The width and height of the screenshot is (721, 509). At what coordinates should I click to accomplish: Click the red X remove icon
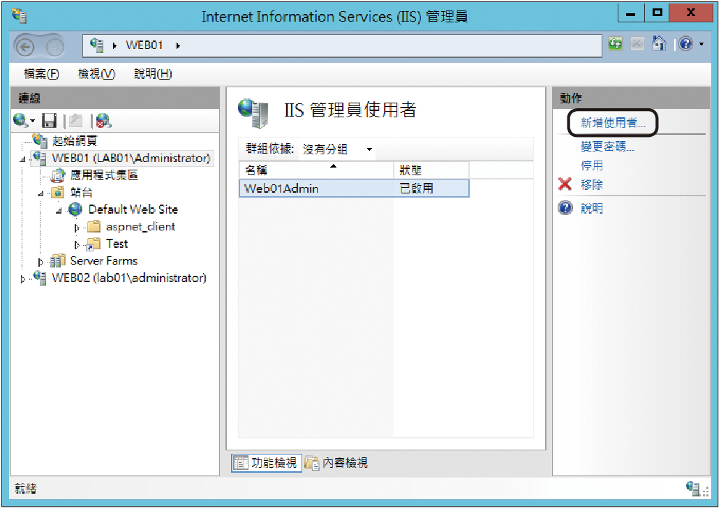[x=565, y=184]
